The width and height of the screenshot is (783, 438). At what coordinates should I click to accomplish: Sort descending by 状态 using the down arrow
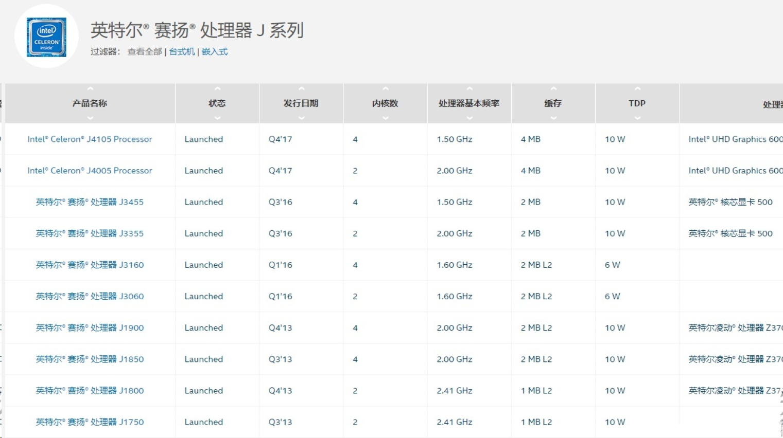click(x=217, y=118)
